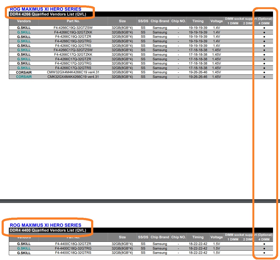
Task: Click 4 DIMM dot in F4-4400C18Q-32GTZR row
Action: click(x=264, y=244)
